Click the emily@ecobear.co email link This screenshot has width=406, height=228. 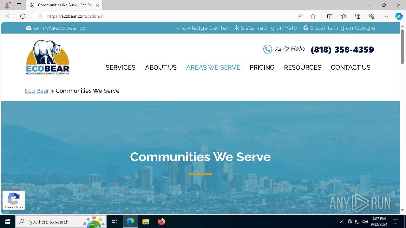click(x=60, y=28)
